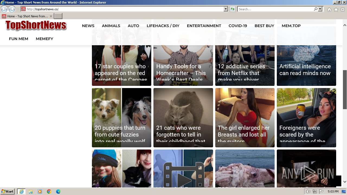The height and width of the screenshot is (195, 347).
Task: Open the NEWS menu item
Action: click(88, 26)
